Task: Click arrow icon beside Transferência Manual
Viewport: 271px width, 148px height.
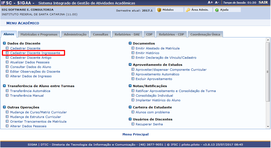Action: 7,96
